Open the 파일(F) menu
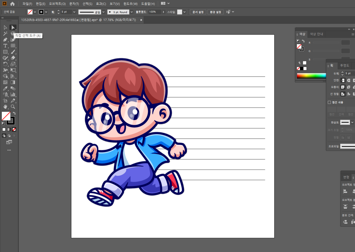355x252 pixels. [x=27, y=4]
